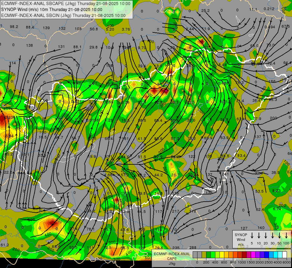Pick the white CAPE legend swatch
This screenshot has width=292, height=268.
click(284, 255)
